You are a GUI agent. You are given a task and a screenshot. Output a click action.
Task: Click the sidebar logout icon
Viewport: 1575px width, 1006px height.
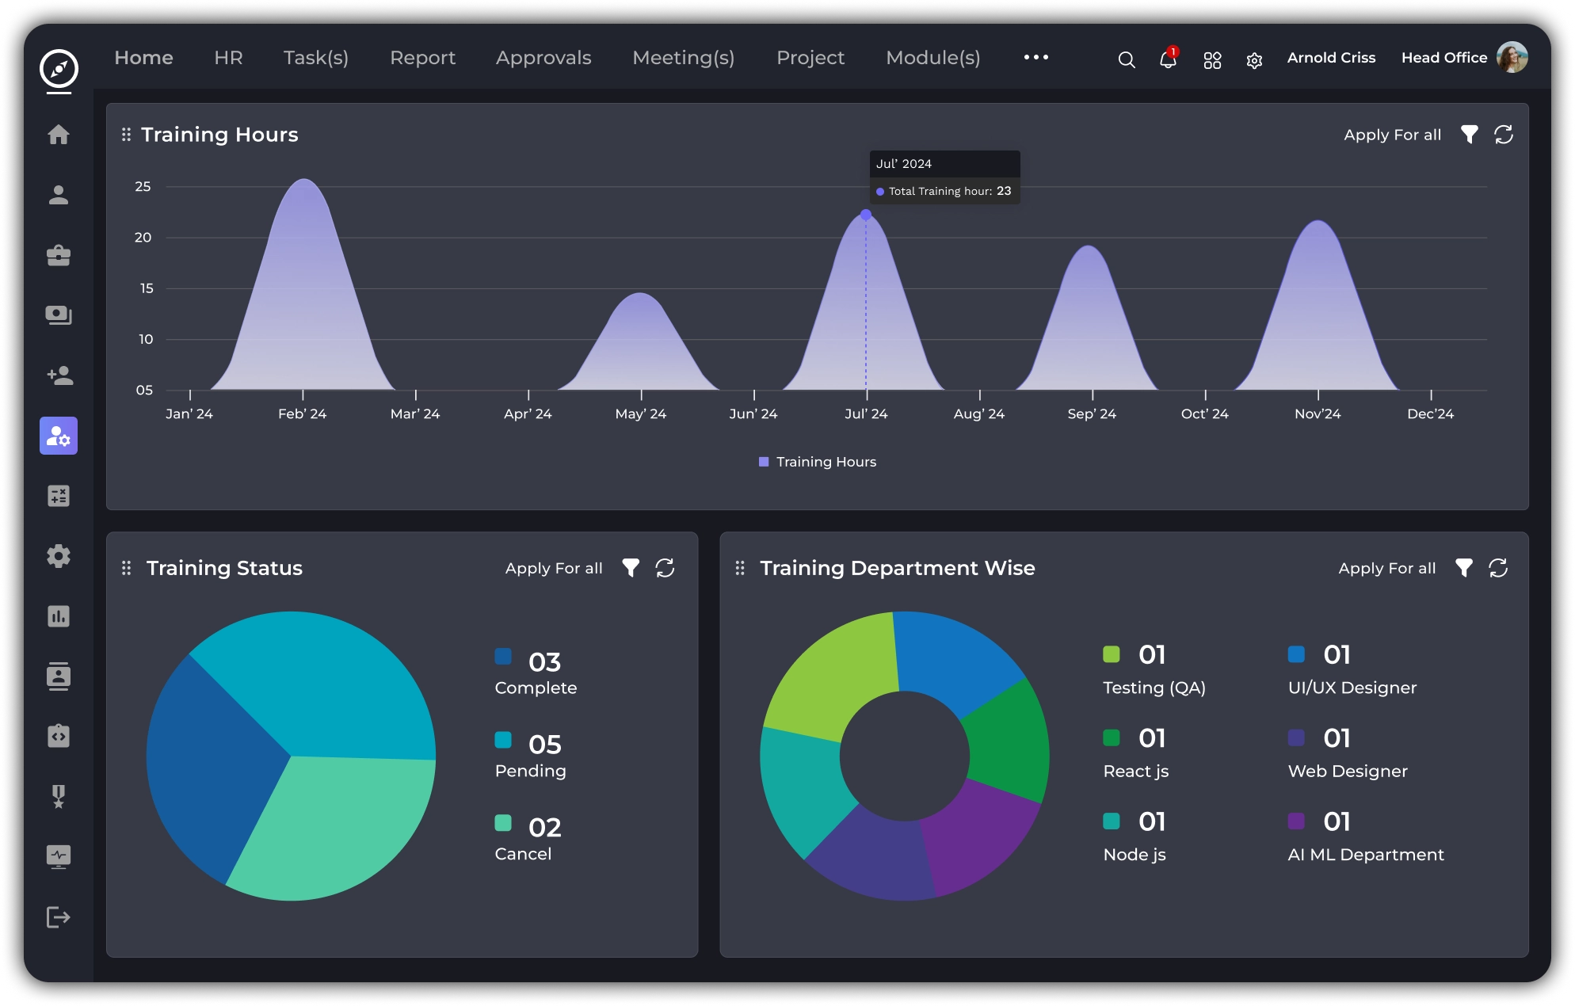coord(59,917)
